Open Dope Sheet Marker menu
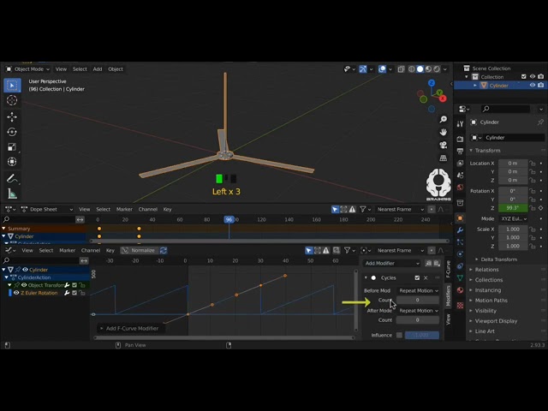 pos(124,209)
